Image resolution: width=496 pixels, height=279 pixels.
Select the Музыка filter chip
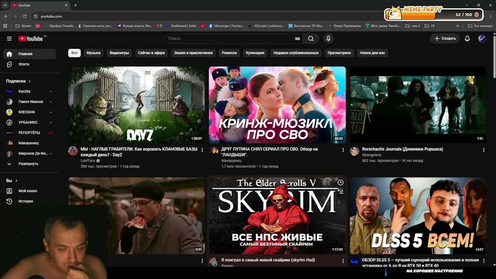(93, 53)
